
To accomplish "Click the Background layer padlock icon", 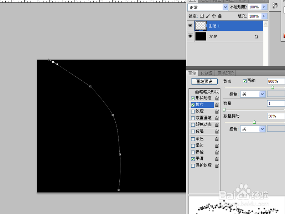I will tap(256, 37).
